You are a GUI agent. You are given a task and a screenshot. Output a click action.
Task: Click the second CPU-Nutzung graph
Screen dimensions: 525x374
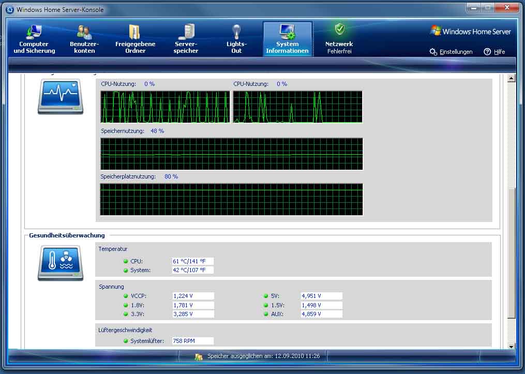coord(297,107)
